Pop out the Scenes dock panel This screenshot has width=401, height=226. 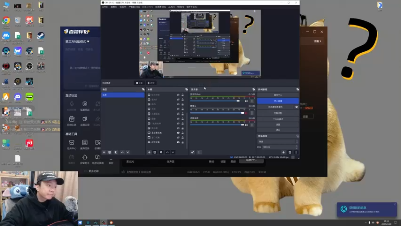[x=143, y=90]
